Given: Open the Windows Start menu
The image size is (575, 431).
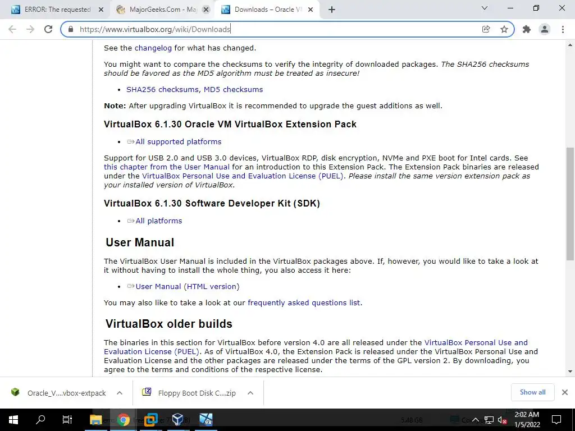Looking at the screenshot, I should click(13, 420).
